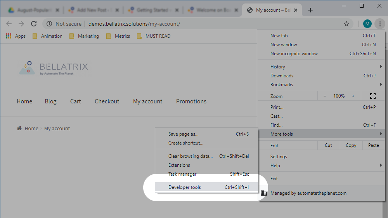Viewport: 388px width, 218px height.
Task: Open Developer tools from the submenu
Action: [x=207, y=187]
